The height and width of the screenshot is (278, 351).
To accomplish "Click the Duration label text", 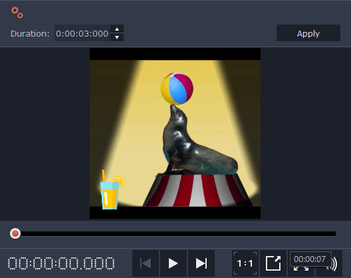I will 30,34.
